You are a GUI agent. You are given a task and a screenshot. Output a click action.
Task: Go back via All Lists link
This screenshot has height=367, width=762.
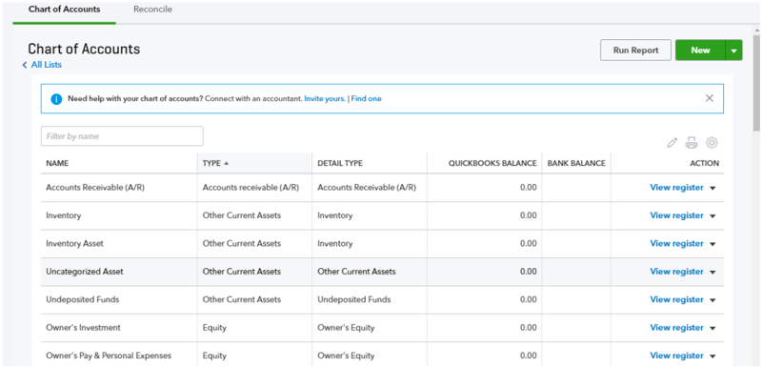(x=46, y=65)
